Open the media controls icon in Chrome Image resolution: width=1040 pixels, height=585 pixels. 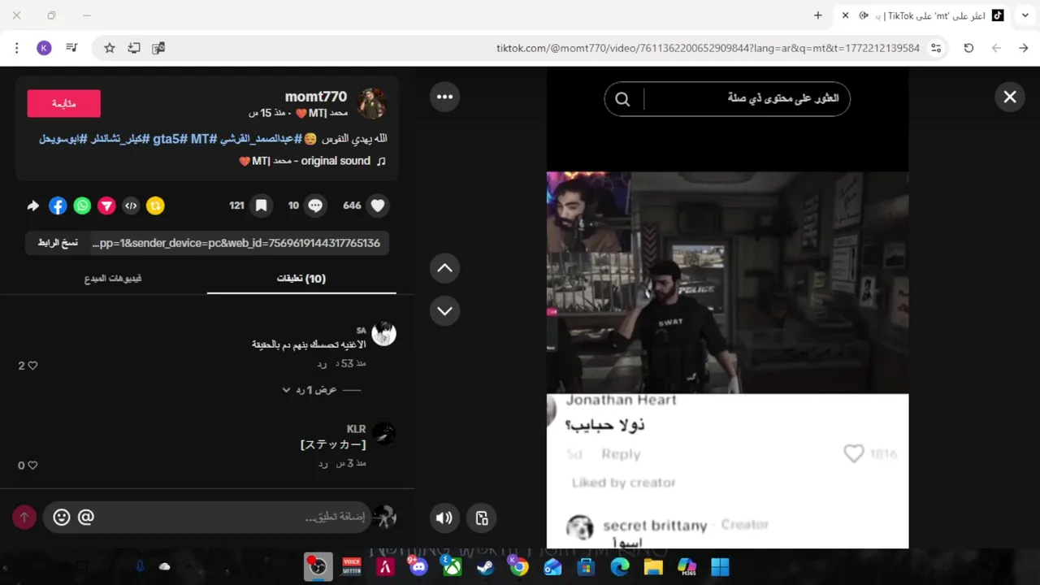click(71, 48)
